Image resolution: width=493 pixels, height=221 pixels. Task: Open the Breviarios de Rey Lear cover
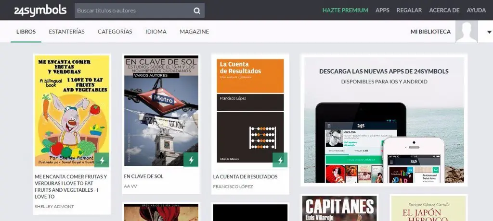[161, 212]
